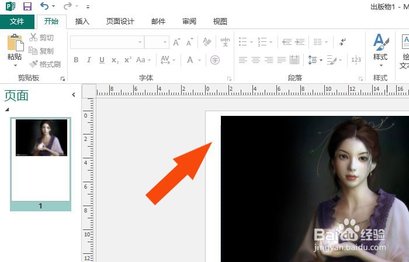The image size is (409, 262).
Task: Select the page 1 thumbnail
Action: [41, 164]
